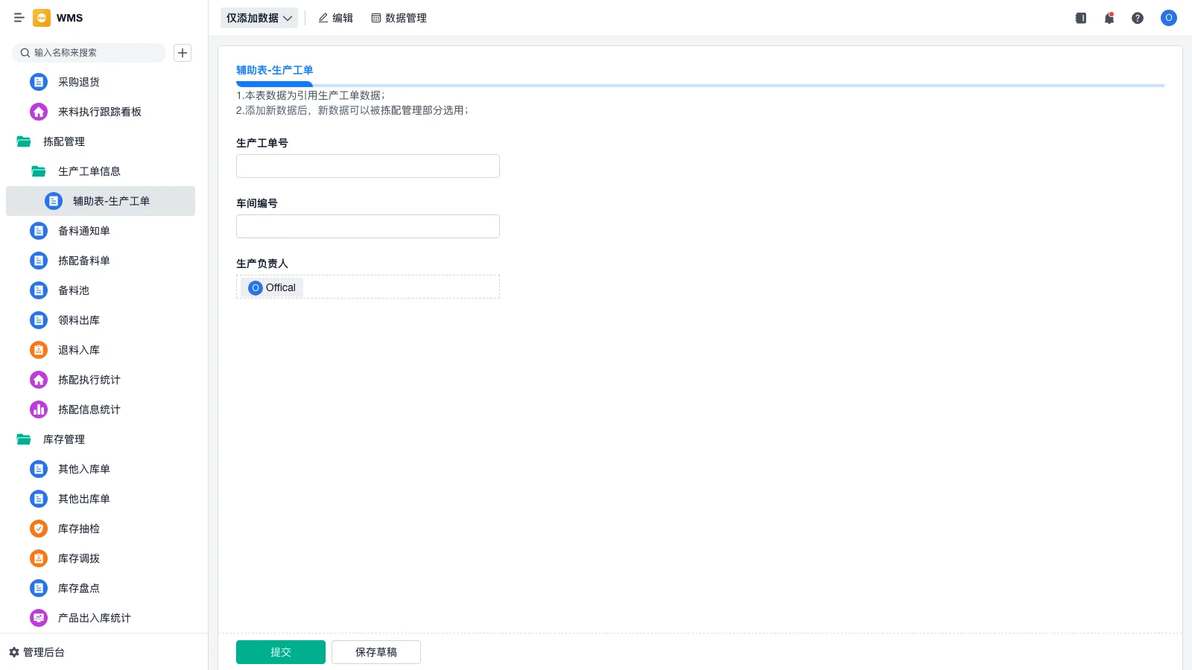Click the 拣配备料单 form icon
Image resolution: width=1192 pixels, height=670 pixels.
point(39,261)
